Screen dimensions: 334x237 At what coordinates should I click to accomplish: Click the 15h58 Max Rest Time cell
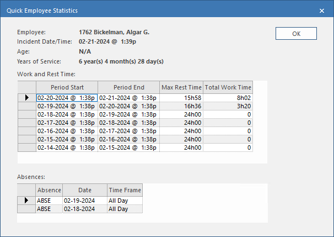(181, 98)
